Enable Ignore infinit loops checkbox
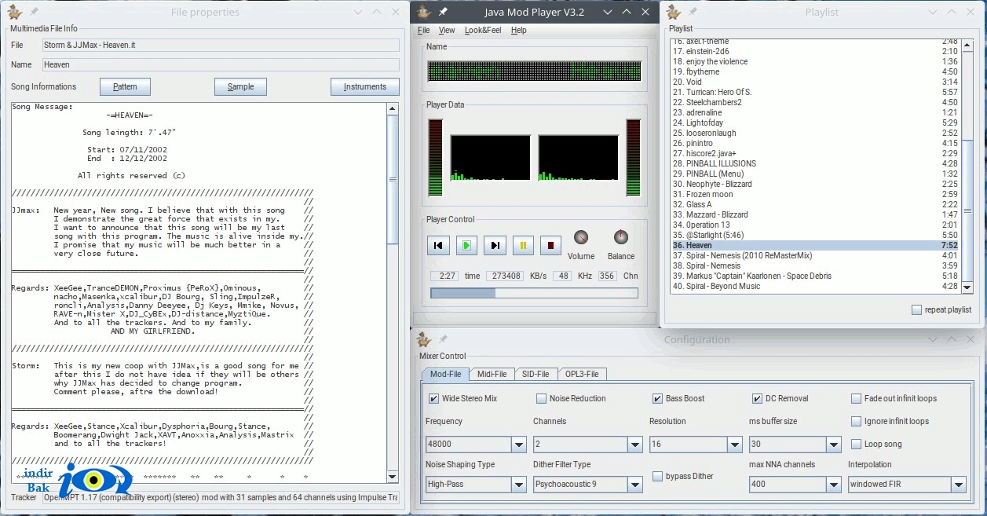 click(x=857, y=421)
